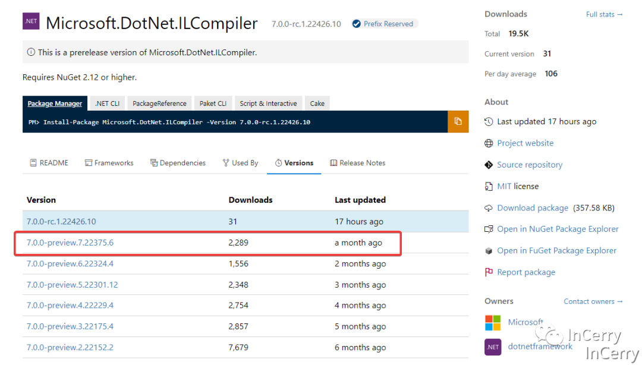Click the Source repository git icon
Image resolution: width=642 pixels, height=365 pixels.
coord(489,165)
